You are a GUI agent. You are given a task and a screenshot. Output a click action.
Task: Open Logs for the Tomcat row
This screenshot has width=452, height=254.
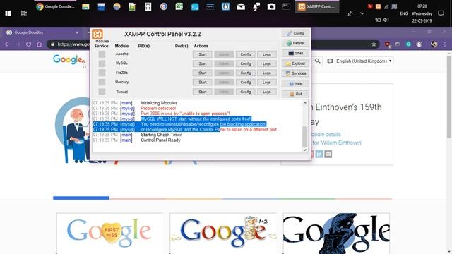[267, 92]
